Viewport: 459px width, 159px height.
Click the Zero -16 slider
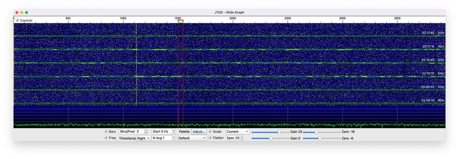(321, 132)
